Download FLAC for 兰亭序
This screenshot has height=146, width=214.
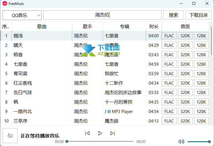coord(169,121)
